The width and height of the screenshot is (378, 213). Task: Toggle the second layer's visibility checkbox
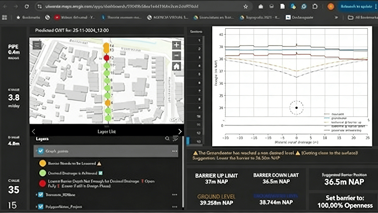pos(41,195)
